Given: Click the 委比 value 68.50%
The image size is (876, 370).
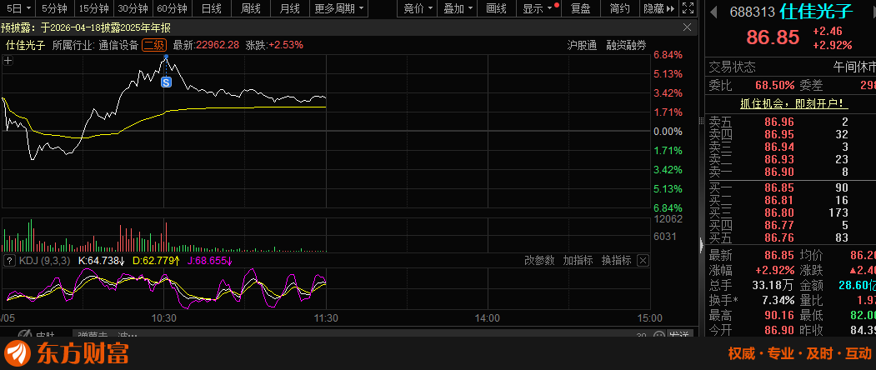Looking at the screenshot, I should click(x=775, y=85).
